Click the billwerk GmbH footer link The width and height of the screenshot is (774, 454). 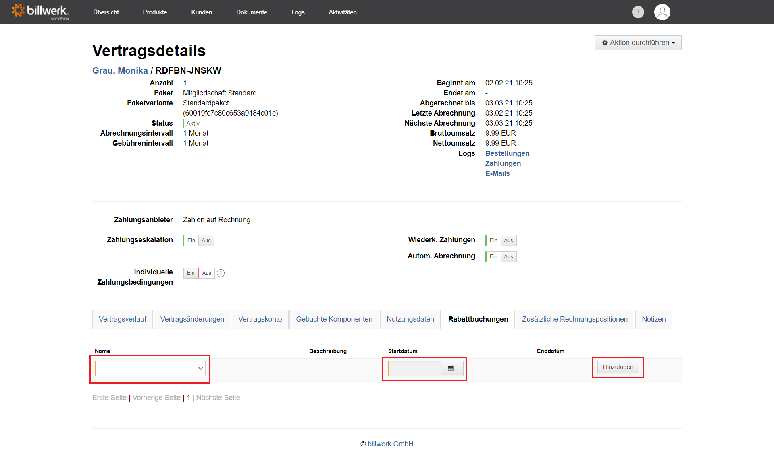390,444
